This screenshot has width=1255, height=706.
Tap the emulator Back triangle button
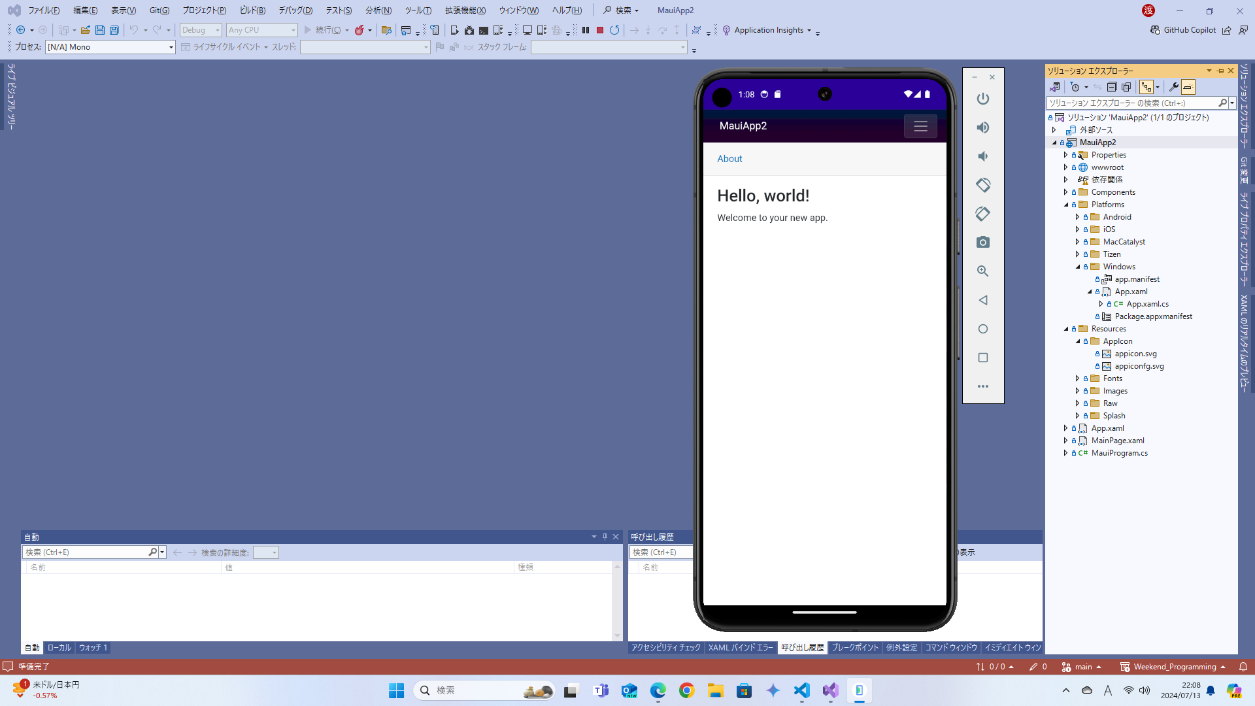982,300
